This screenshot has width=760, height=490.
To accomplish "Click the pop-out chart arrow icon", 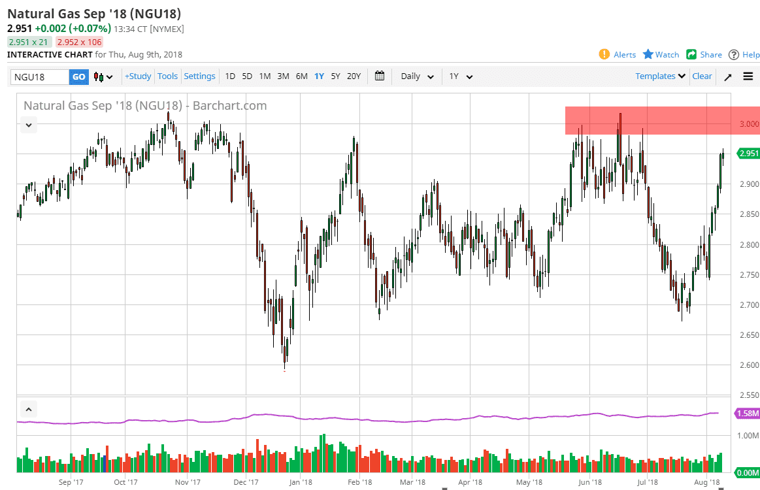I will pyautogui.click(x=727, y=77).
